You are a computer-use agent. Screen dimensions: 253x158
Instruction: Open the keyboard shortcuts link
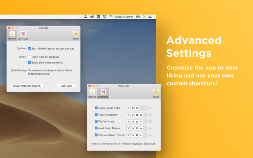click(144, 144)
